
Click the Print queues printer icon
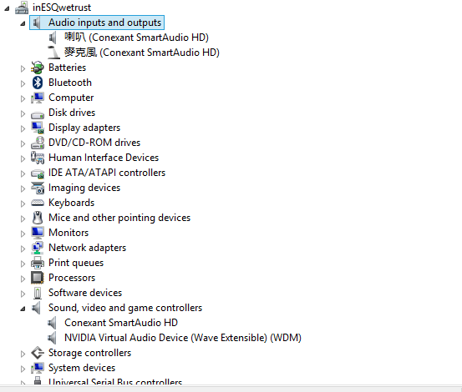pyautogui.click(x=38, y=263)
